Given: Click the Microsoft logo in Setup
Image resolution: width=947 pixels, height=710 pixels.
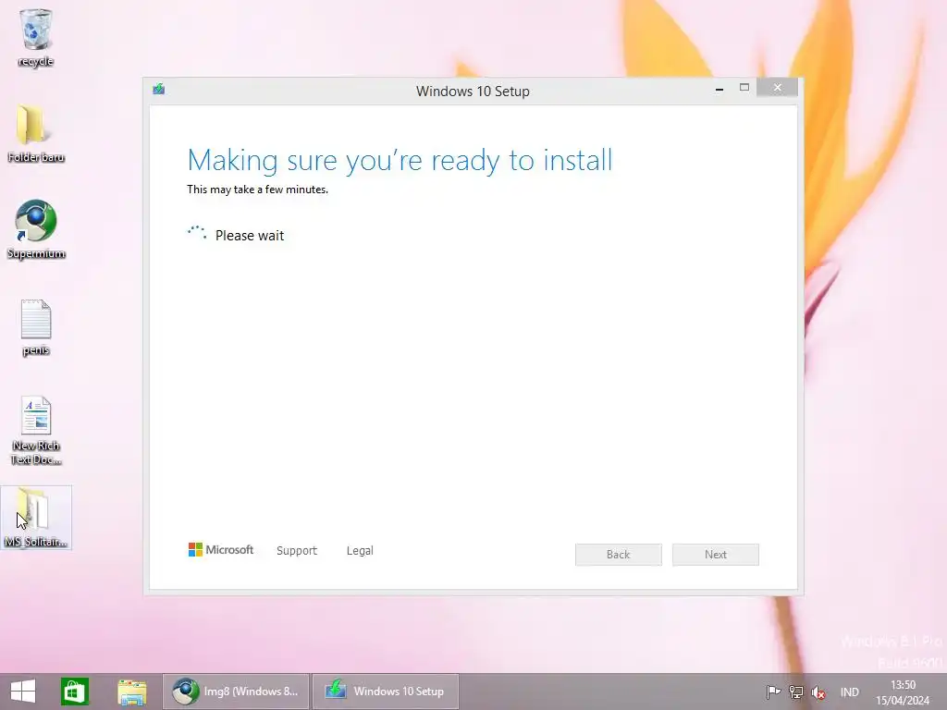Looking at the screenshot, I should point(221,549).
